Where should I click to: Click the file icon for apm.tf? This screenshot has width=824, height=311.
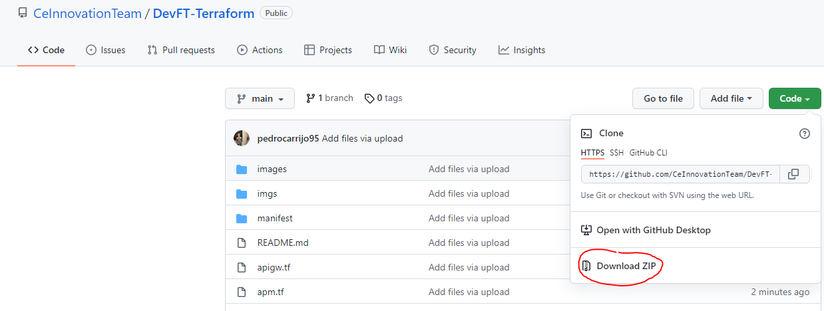click(242, 292)
